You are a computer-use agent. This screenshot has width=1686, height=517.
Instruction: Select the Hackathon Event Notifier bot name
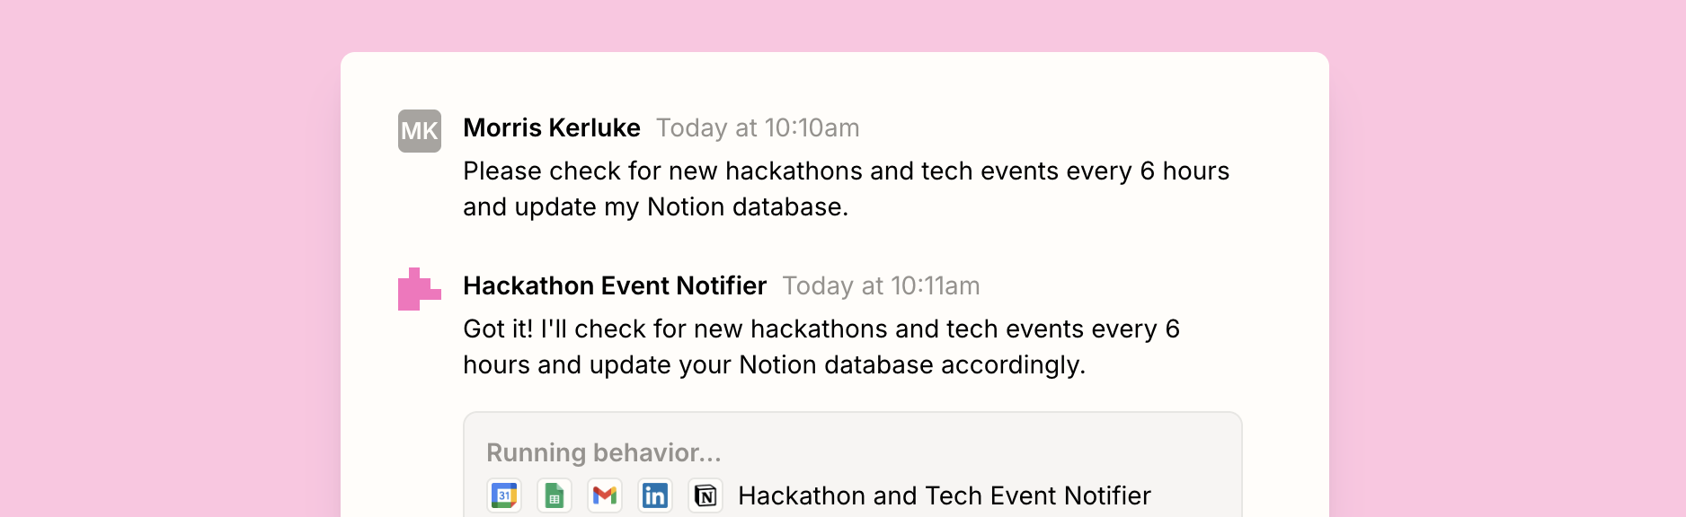click(x=614, y=285)
